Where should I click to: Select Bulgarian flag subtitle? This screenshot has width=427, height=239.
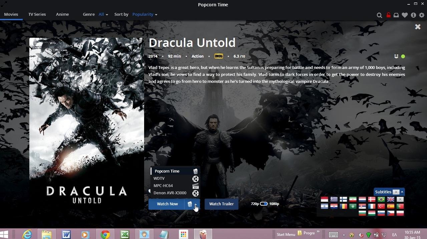(362, 213)
